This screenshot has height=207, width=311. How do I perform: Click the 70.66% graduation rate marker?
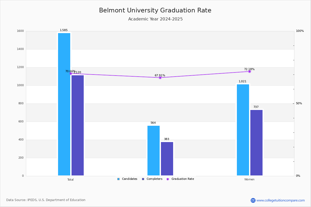point(70,74)
